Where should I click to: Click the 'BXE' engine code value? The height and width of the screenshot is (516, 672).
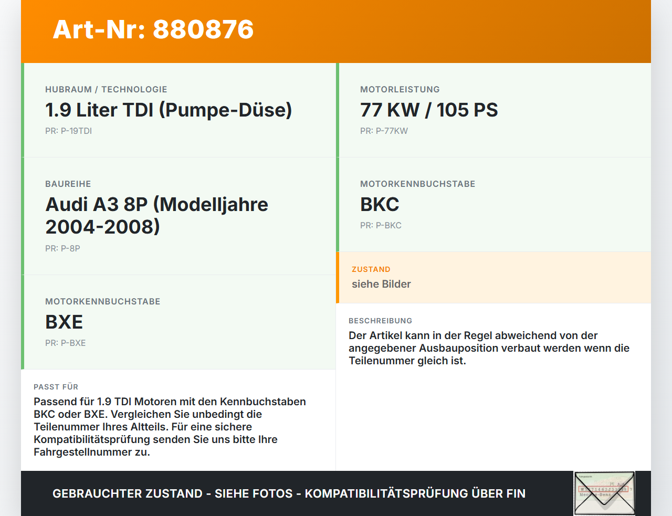click(64, 322)
